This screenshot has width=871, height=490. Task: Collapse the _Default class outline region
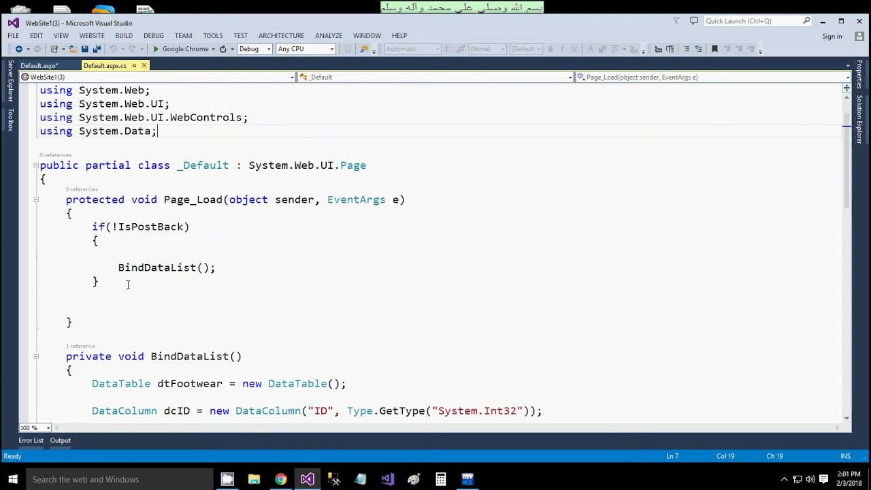point(36,165)
